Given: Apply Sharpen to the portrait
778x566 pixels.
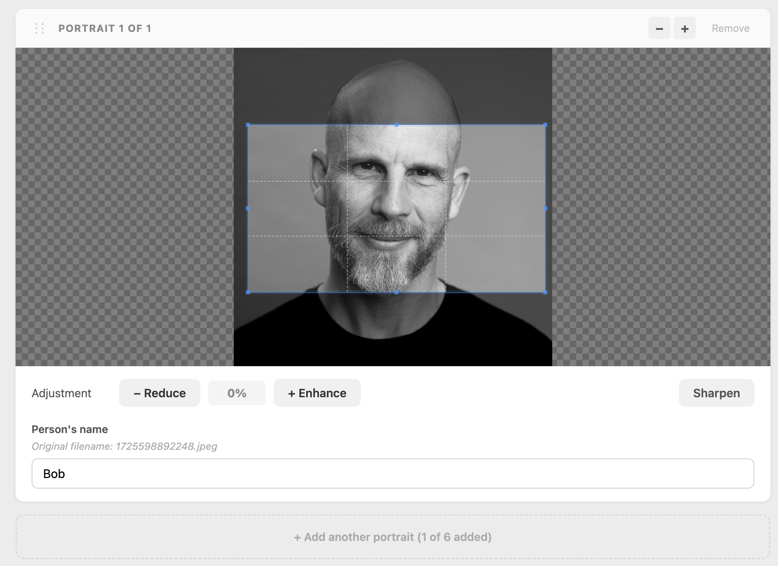Looking at the screenshot, I should (x=716, y=393).
